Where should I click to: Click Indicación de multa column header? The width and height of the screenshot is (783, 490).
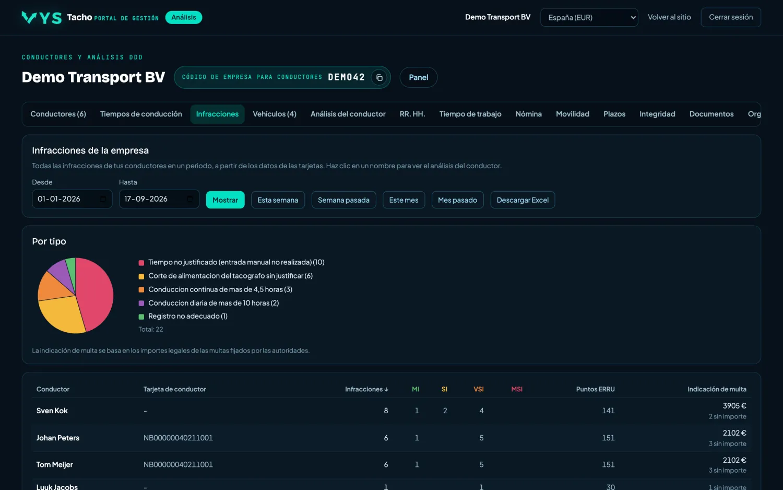[x=717, y=389]
